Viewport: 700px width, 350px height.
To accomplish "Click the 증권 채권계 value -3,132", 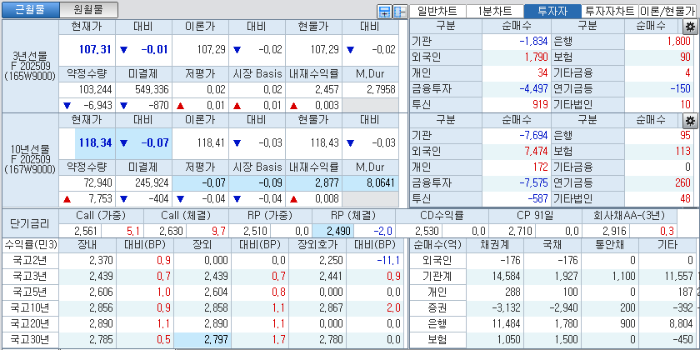I will [x=495, y=308].
